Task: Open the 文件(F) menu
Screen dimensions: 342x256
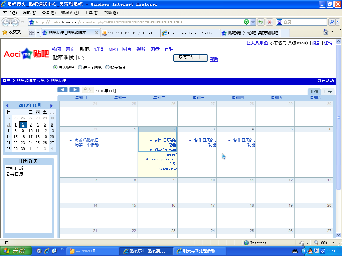Action: click(10, 13)
